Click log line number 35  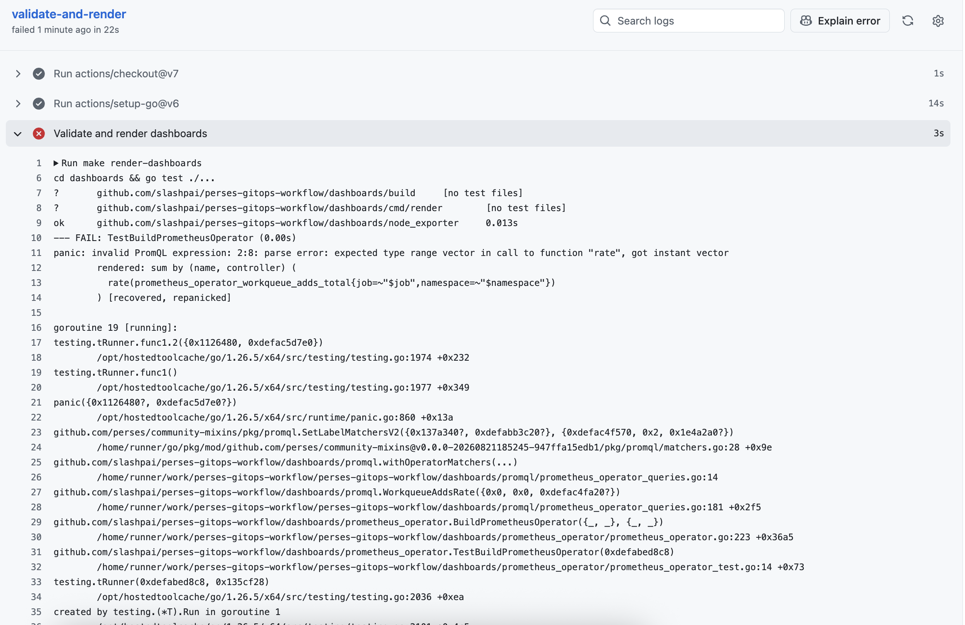(x=36, y=612)
